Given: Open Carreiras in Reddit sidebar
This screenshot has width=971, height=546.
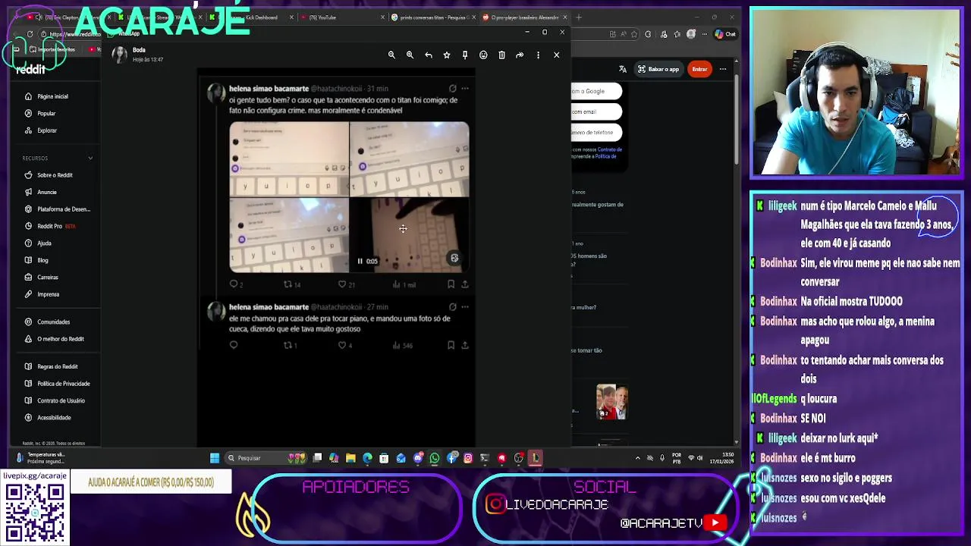Looking at the screenshot, I should coord(48,278).
